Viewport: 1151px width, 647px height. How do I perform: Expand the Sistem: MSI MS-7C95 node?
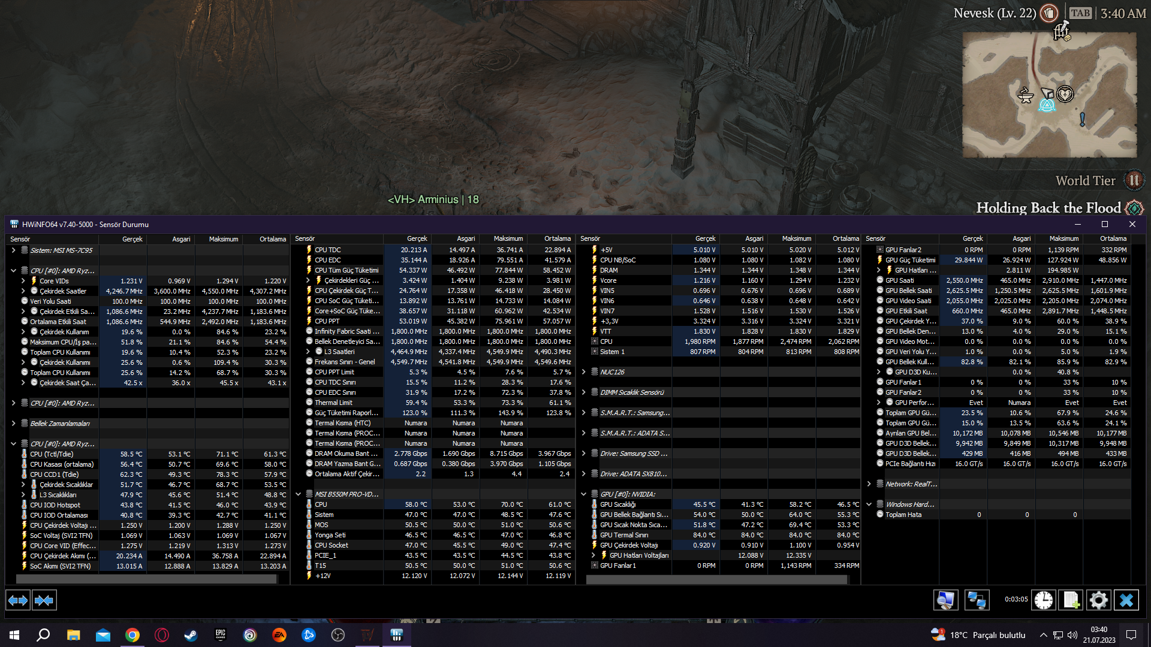pos(13,250)
